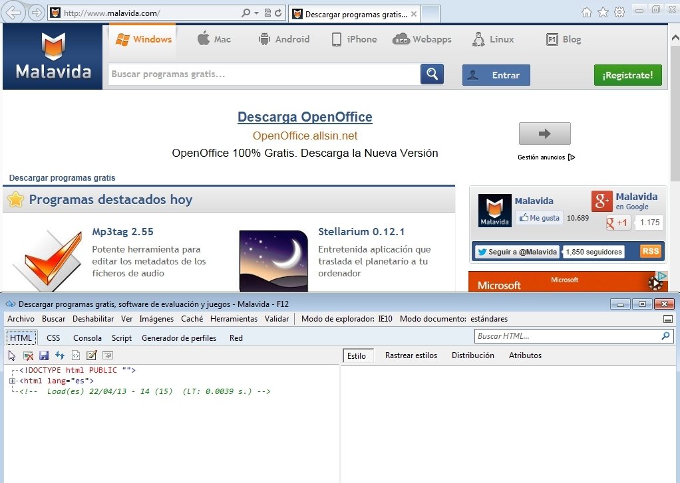Screen dimensions: 680x483
Task: Save HTML with the floppy disk icon
Action: tap(44, 355)
